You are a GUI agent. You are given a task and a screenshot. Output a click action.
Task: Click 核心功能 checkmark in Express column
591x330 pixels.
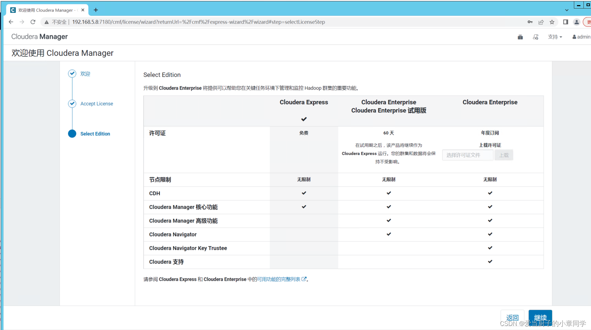click(304, 207)
